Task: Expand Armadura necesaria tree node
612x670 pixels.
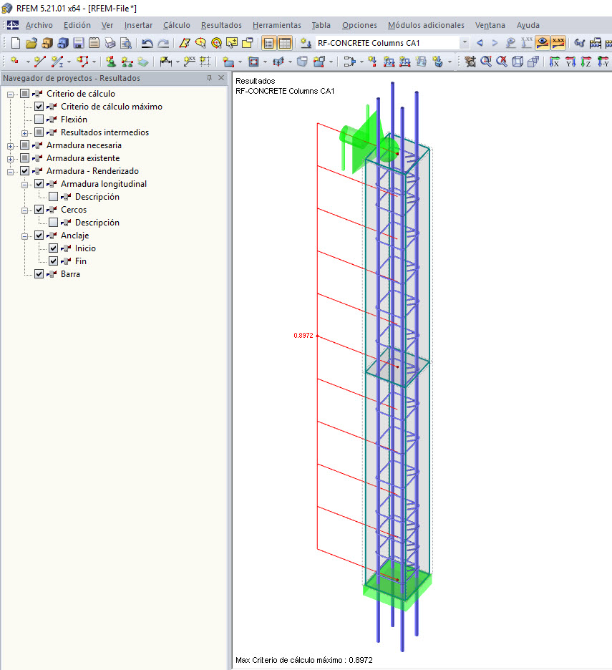Action: [x=10, y=146]
